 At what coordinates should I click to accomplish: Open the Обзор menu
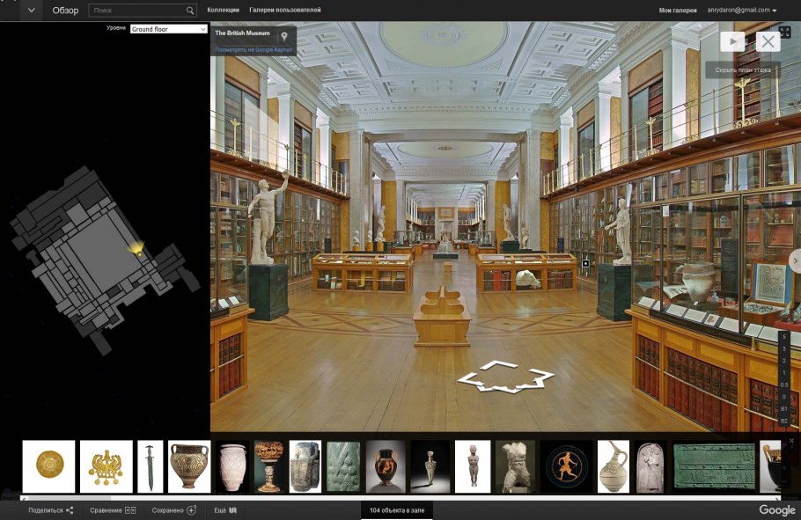pos(64,11)
